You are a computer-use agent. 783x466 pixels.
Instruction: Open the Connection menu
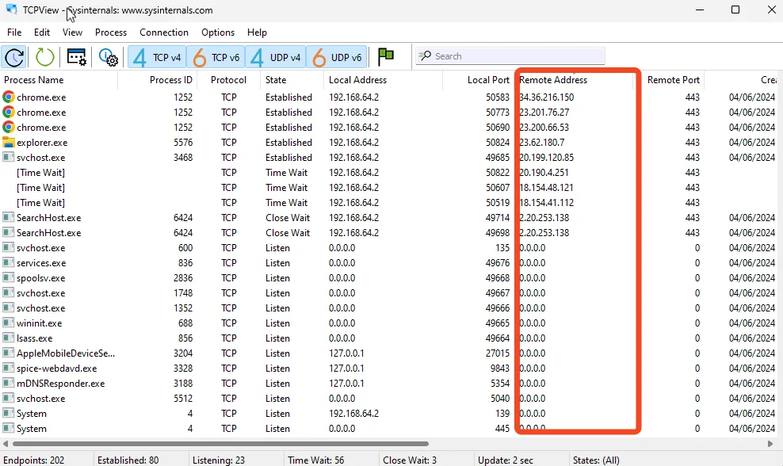click(164, 32)
